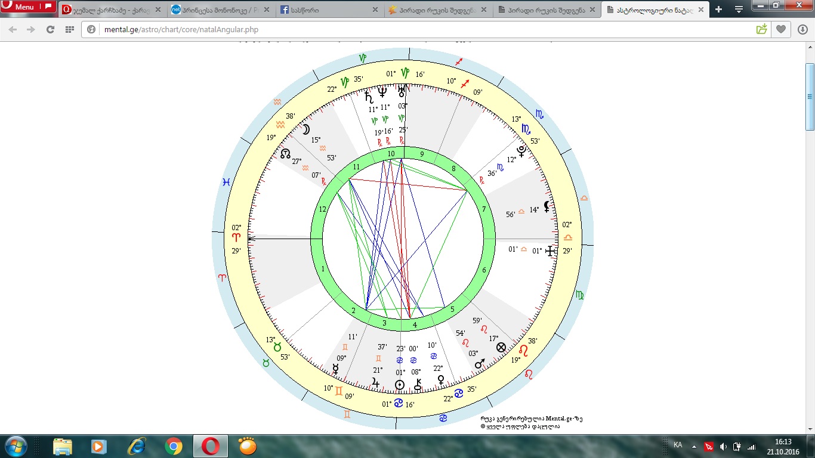Image resolution: width=815 pixels, height=458 pixels.
Task: Click the Pluto glyph in the chart
Action: click(522, 150)
